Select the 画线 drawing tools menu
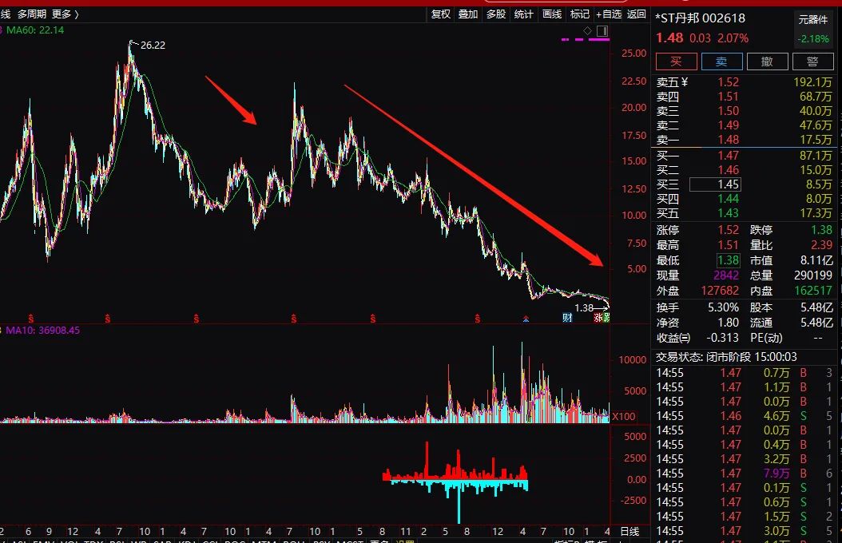The image size is (842, 543). 552,14
